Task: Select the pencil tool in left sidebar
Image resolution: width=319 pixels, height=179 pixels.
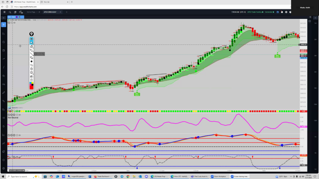Action: [4, 93]
